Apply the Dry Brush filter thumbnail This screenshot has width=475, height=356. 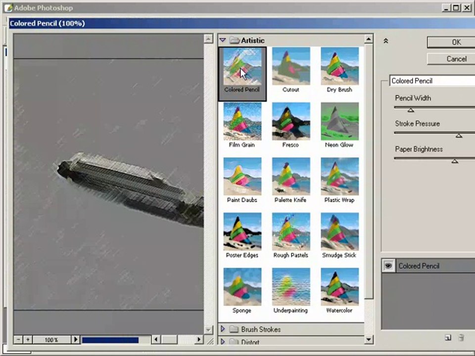[x=339, y=66]
